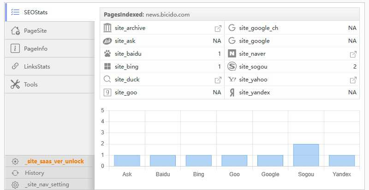Screen dimensions: 369x190
Task: Open _site_nav_setting gear option
Action: (46, 184)
